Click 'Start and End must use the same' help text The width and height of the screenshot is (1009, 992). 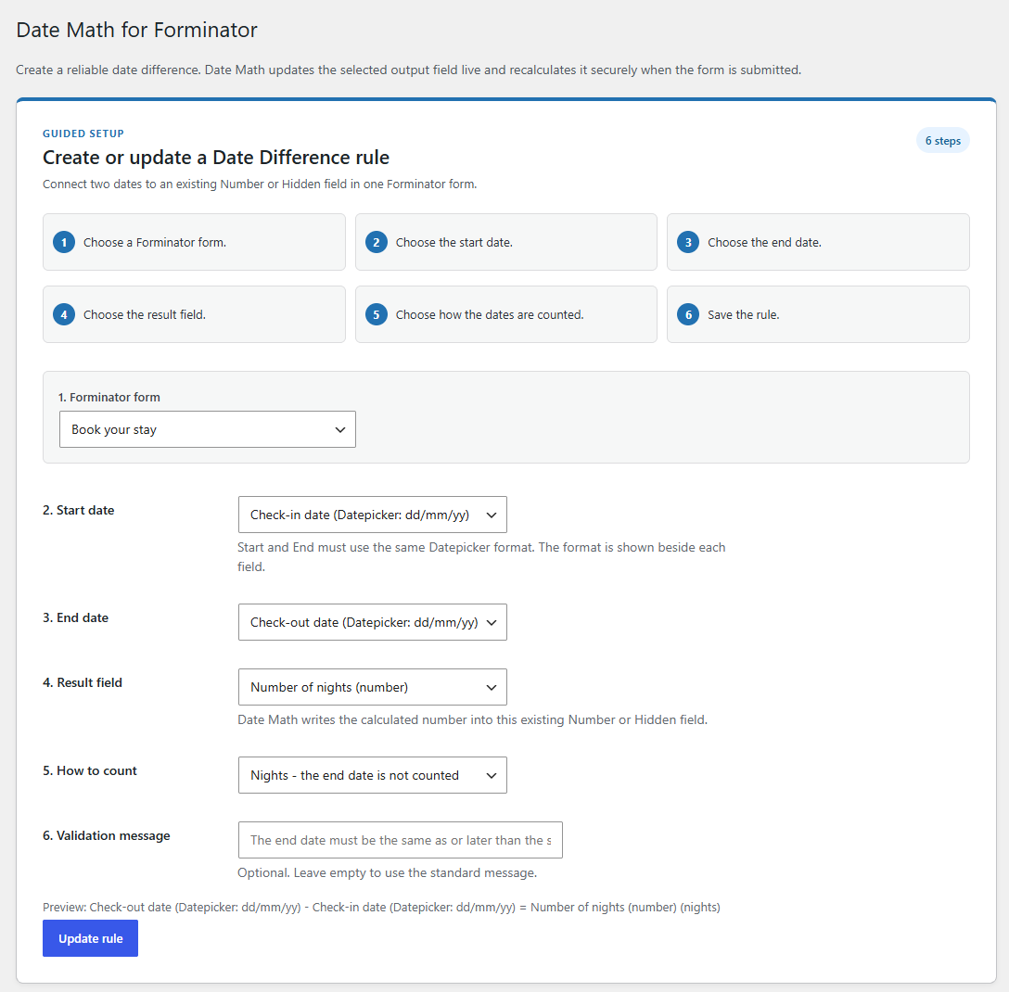[481, 556]
